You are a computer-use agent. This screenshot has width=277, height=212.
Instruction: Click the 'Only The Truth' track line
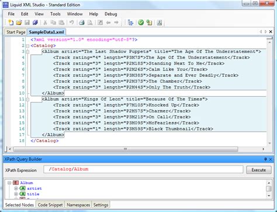(131, 87)
